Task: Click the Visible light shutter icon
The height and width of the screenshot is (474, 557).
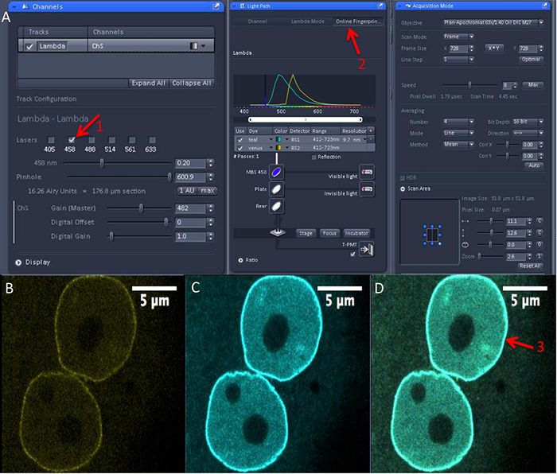Action: click(x=367, y=171)
